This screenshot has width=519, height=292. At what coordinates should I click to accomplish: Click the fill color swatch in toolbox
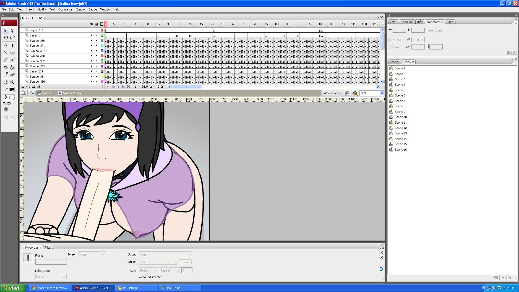click(12, 97)
